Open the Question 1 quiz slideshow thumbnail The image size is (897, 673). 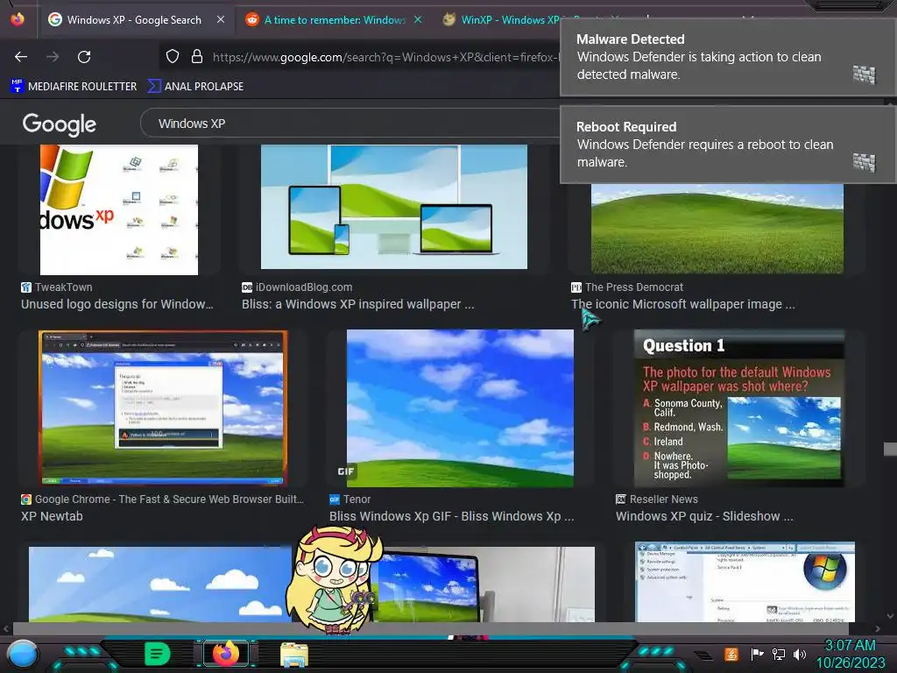pyautogui.click(x=738, y=408)
